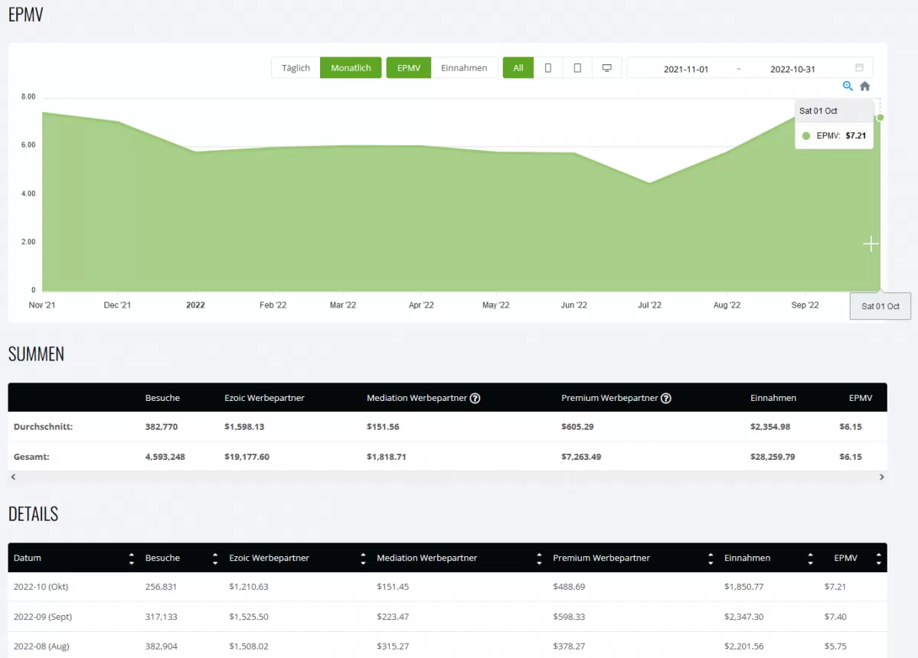
Task: Edit the start date 2021-11-01 field
Action: tap(685, 69)
